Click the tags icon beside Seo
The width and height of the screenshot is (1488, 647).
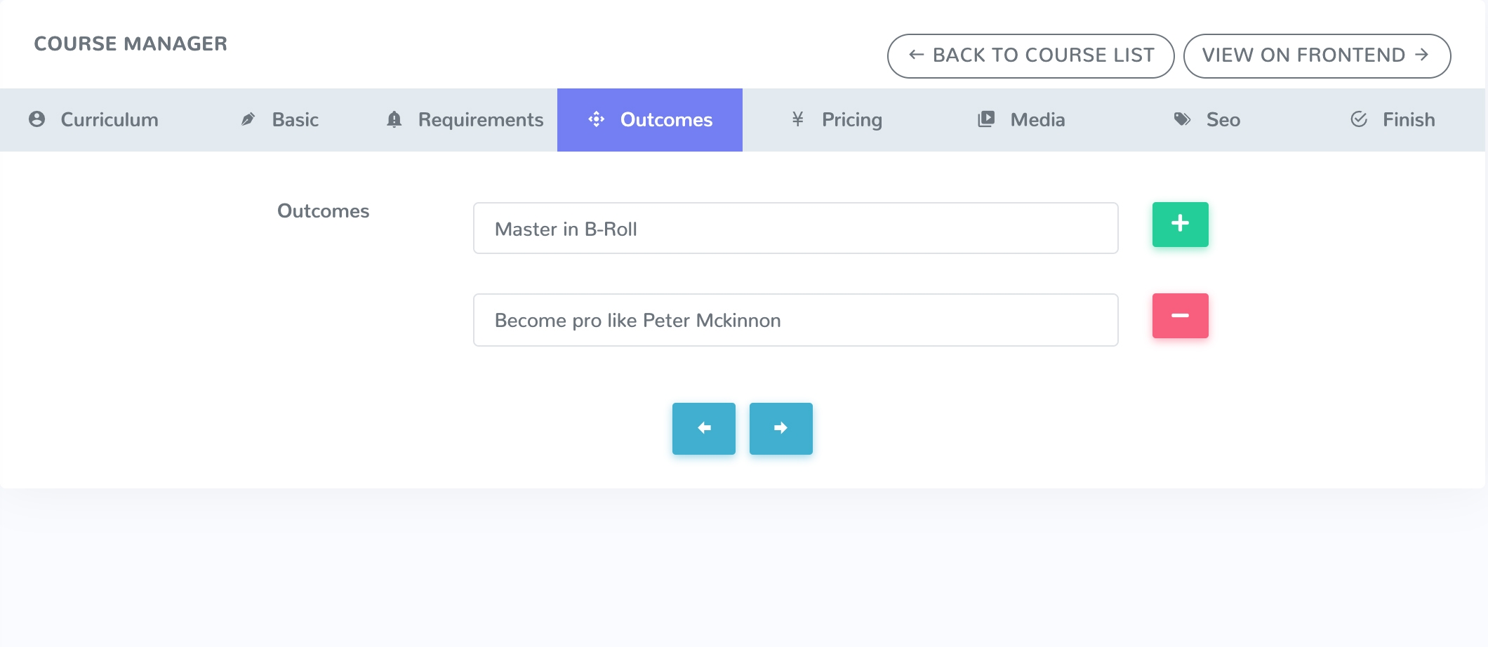[1182, 119]
